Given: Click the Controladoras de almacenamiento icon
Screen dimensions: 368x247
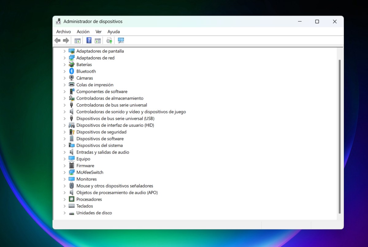Looking at the screenshot, I should (71, 98).
